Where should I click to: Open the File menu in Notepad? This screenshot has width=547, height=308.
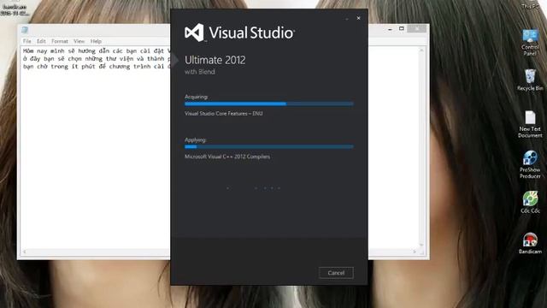tap(26, 41)
